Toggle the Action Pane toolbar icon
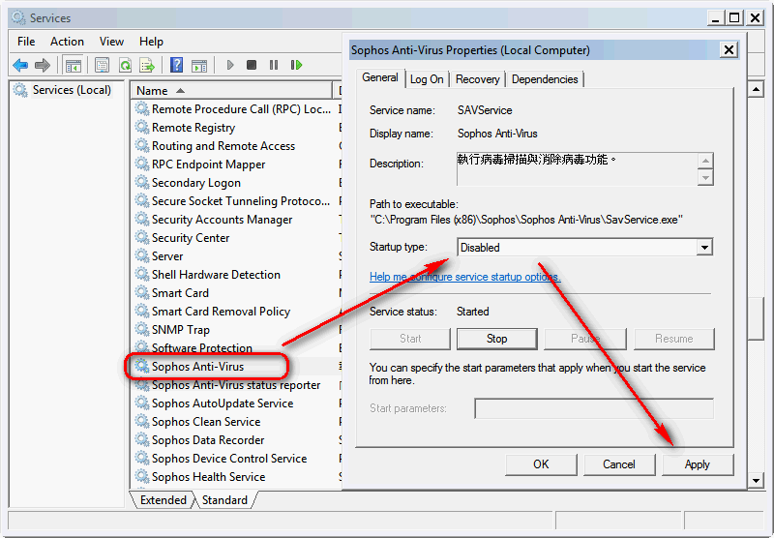774x538 pixels. (199, 65)
